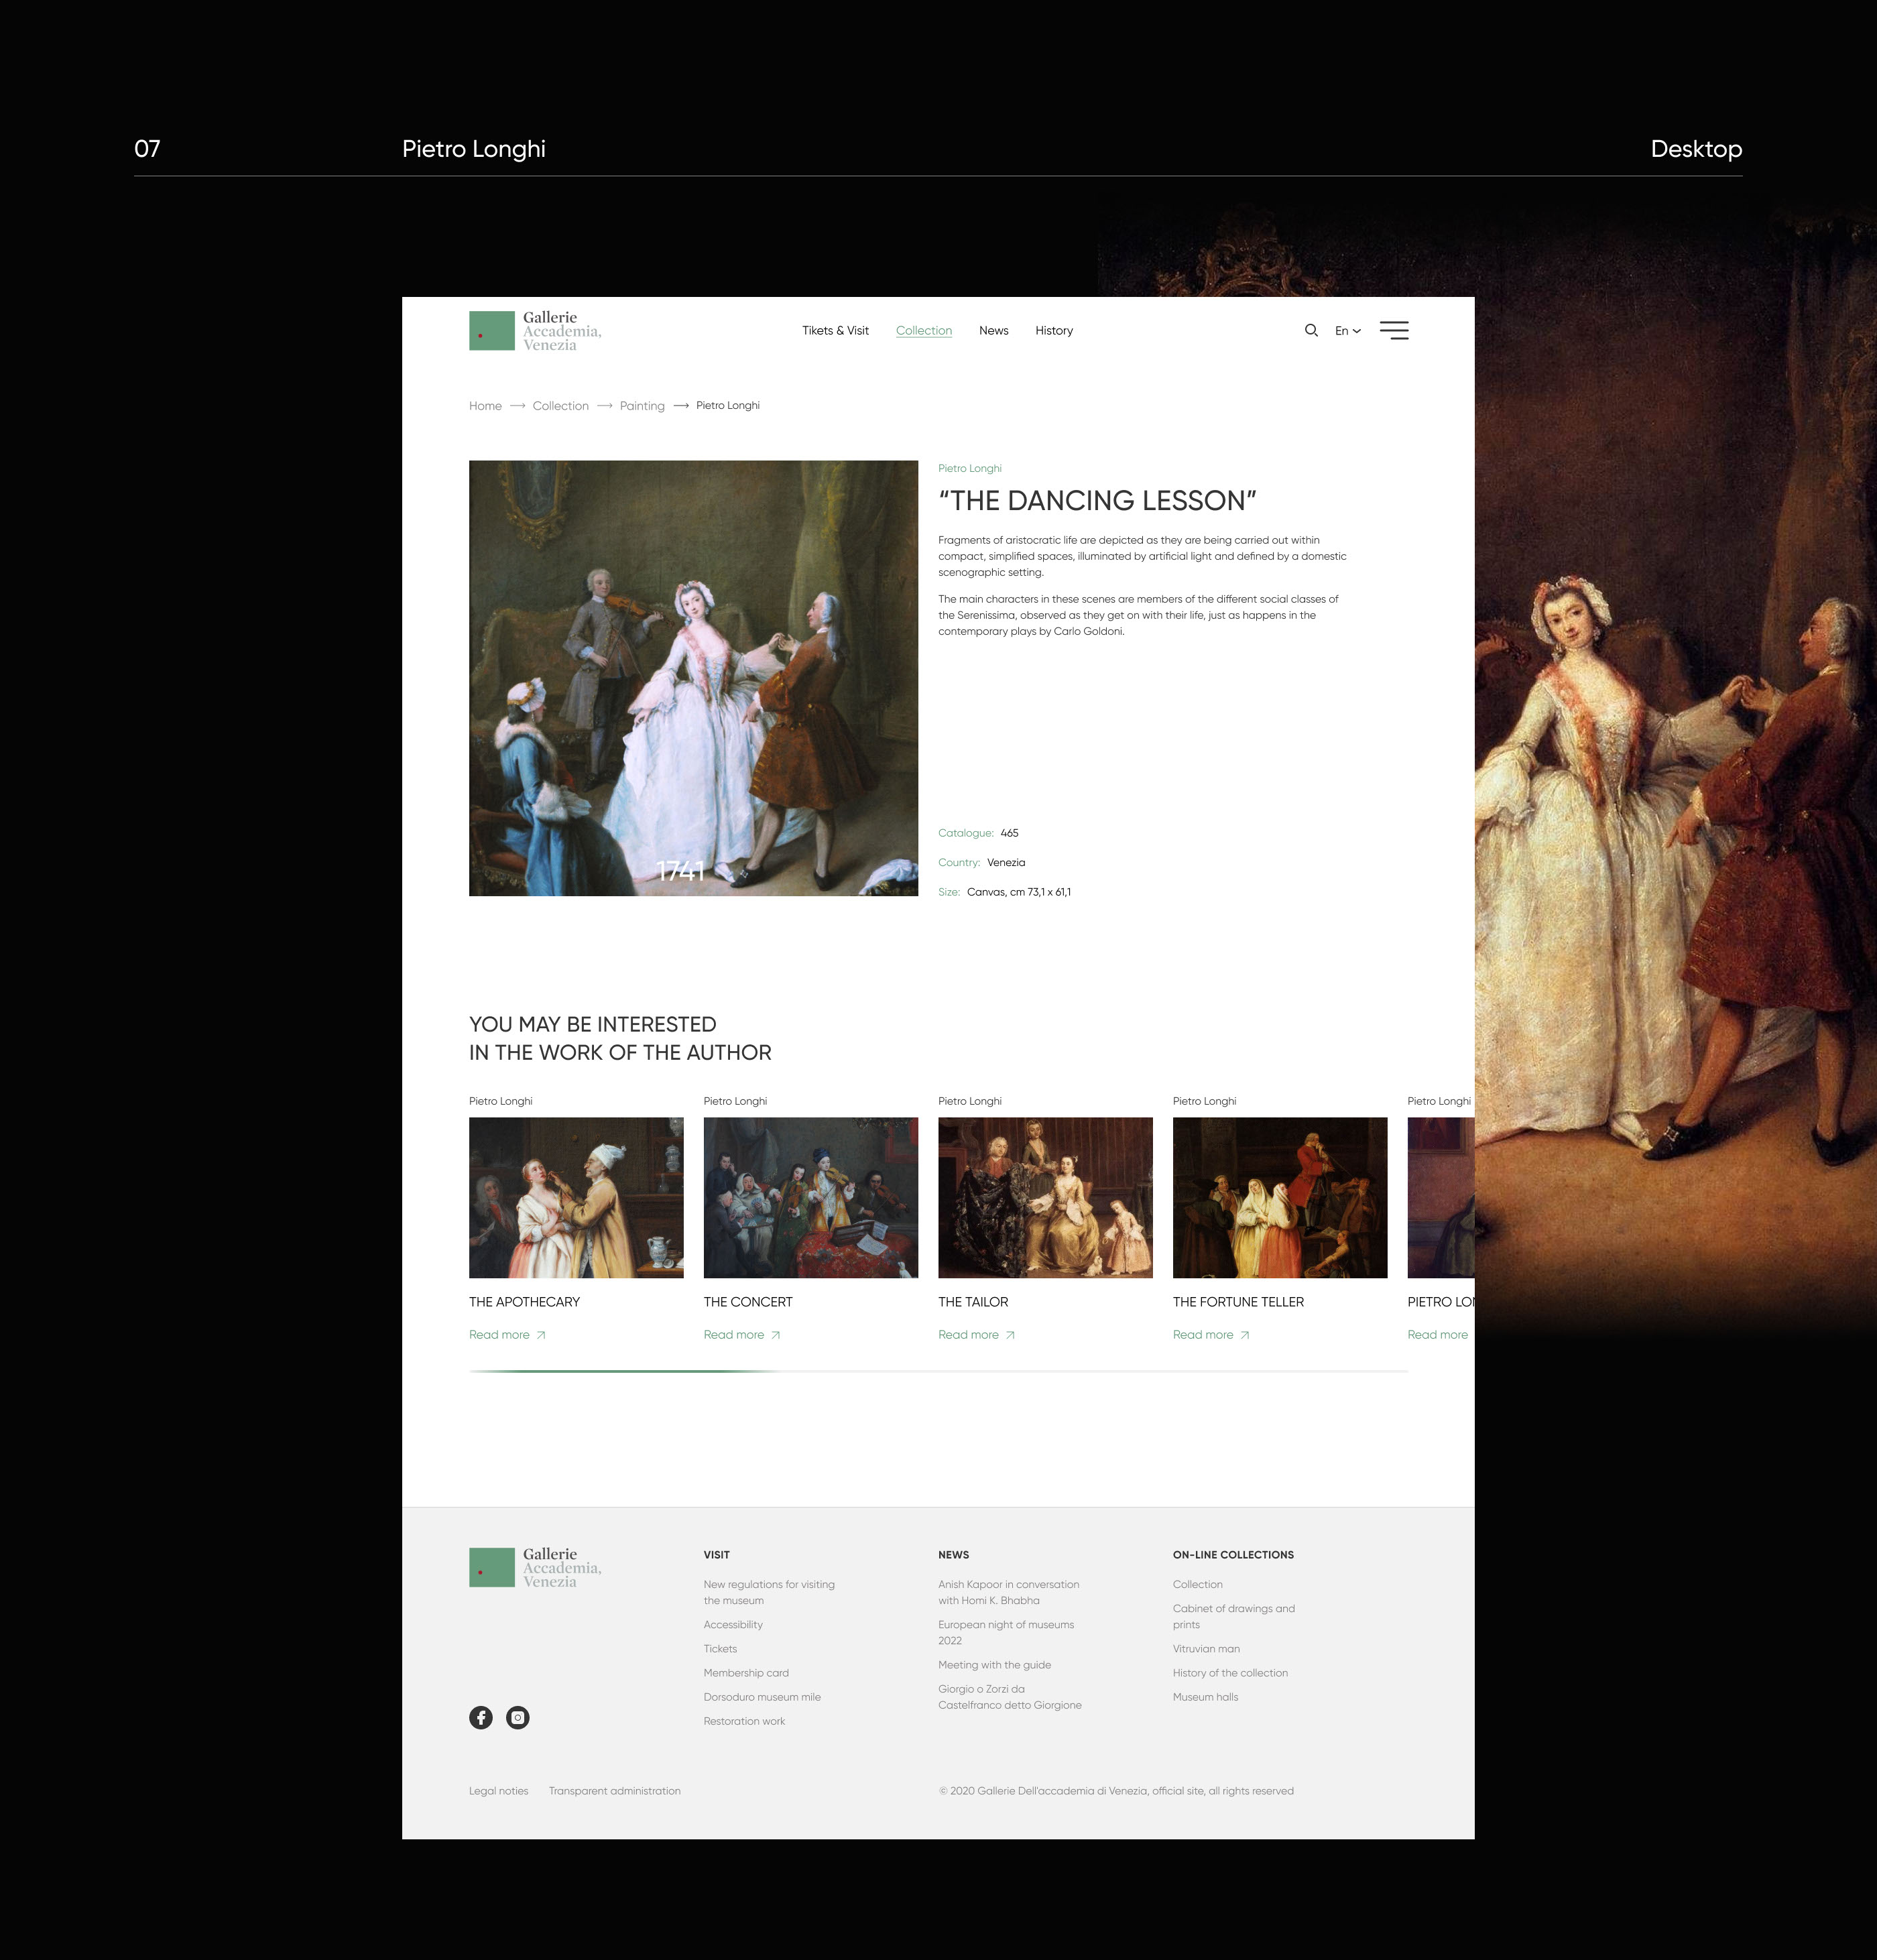Click the Facebook icon in footer

click(x=481, y=1717)
